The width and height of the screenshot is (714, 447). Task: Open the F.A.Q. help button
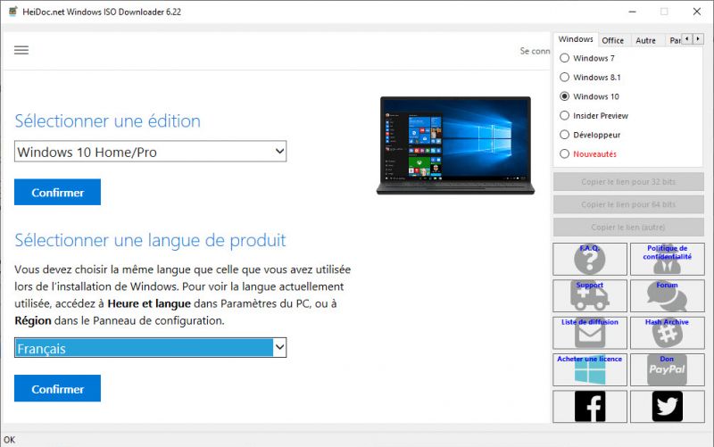pyautogui.click(x=590, y=259)
